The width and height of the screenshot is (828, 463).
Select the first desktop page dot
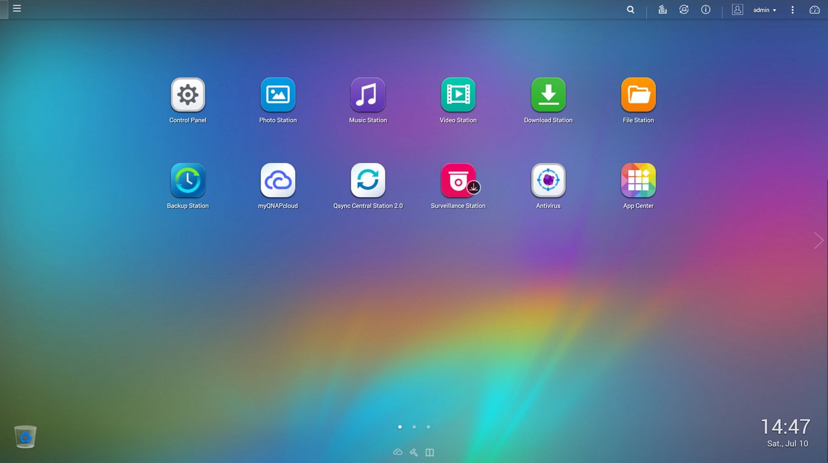[x=400, y=427]
